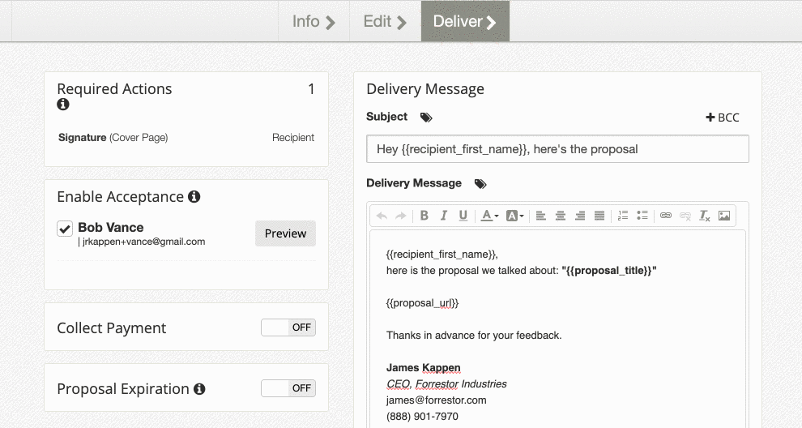Click the + BCC link

pos(723,118)
